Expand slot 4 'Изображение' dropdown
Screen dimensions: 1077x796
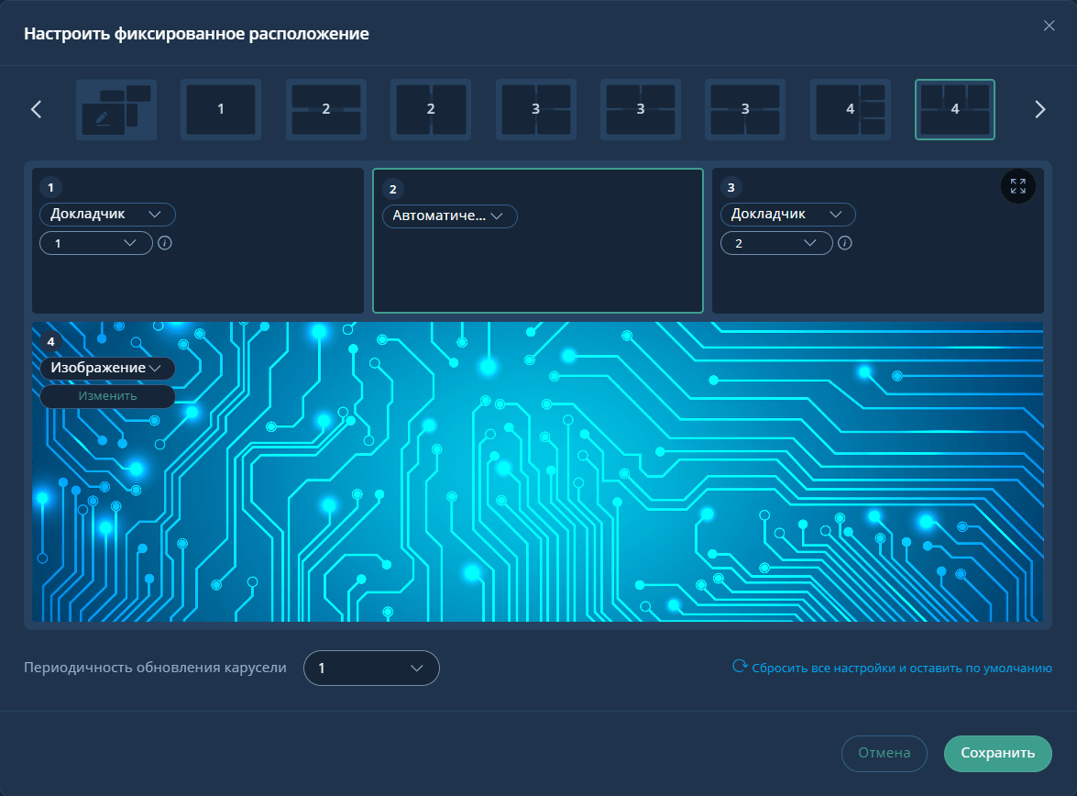pos(107,368)
